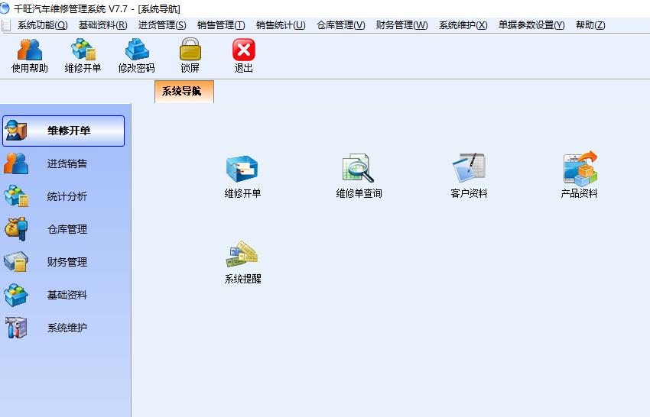This screenshot has height=417, width=650.
Task: Open the 系统维护(X) menu
Action: click(463, 25)
